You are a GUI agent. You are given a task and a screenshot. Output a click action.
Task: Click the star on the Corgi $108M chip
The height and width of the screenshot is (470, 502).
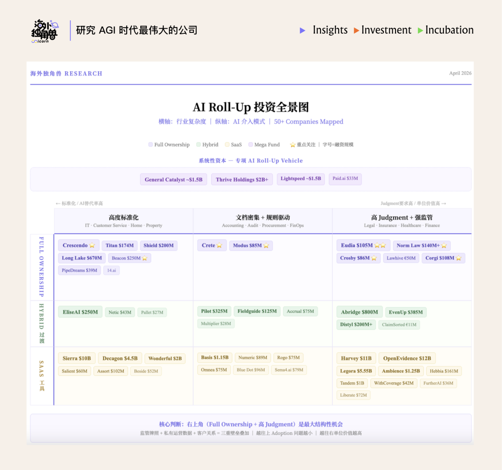458,258
